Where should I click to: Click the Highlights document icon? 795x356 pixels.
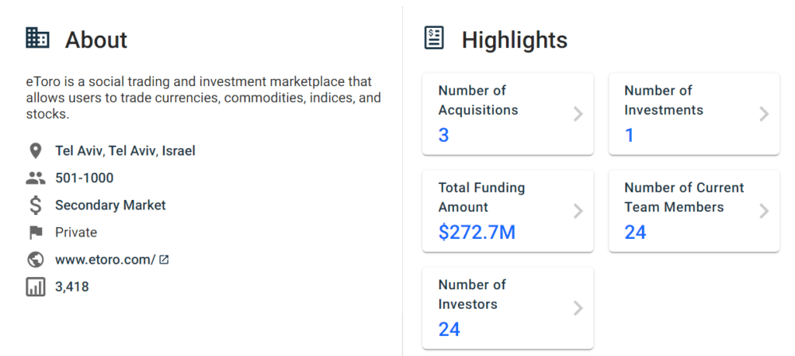(x=433, y=38)
